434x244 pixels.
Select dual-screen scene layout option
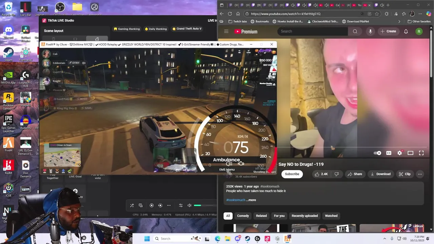97,39
